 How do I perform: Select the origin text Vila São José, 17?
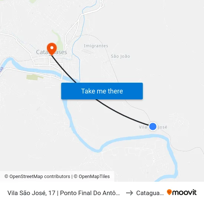tap(31, 193)
